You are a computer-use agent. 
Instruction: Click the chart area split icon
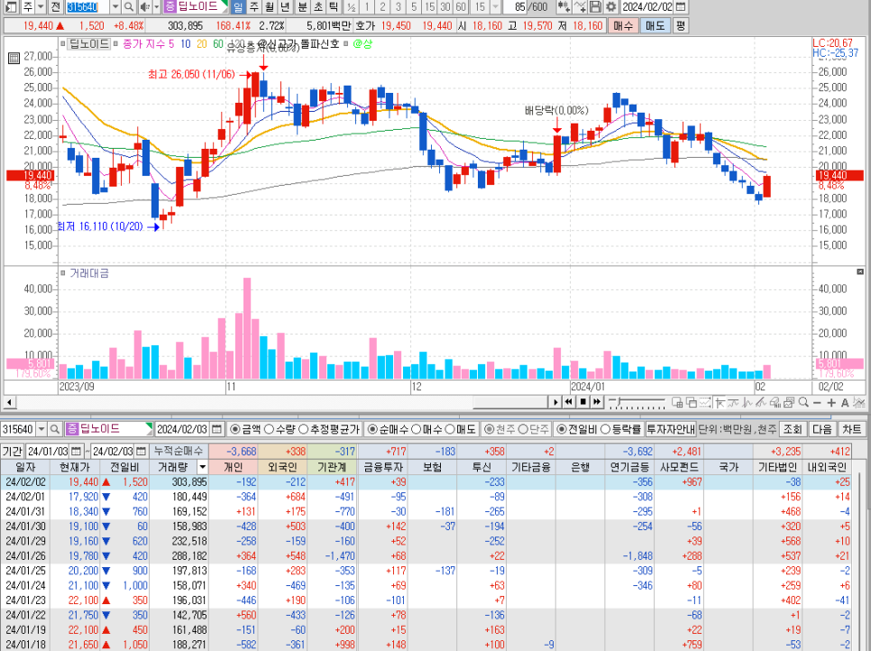click(x=677, y=402)
